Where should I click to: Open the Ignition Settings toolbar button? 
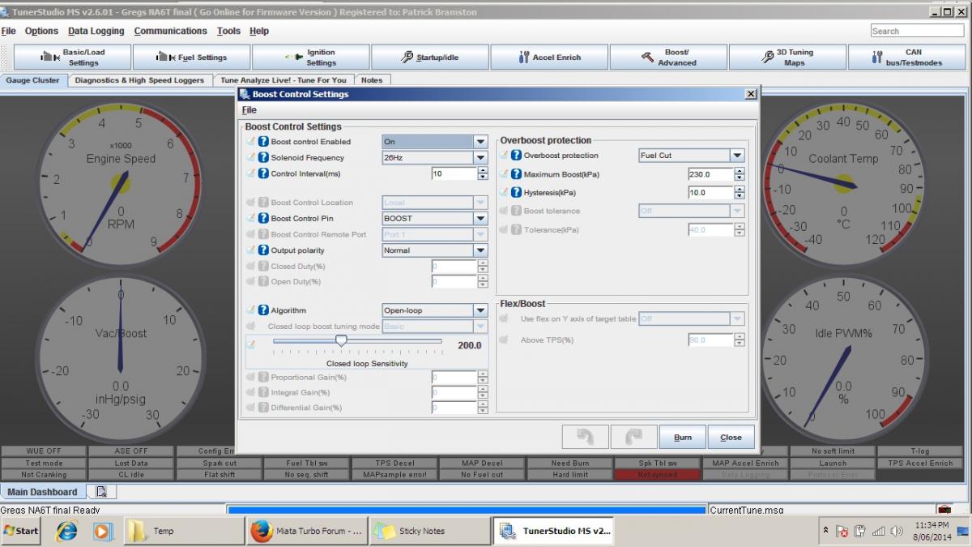pos(311,58)
